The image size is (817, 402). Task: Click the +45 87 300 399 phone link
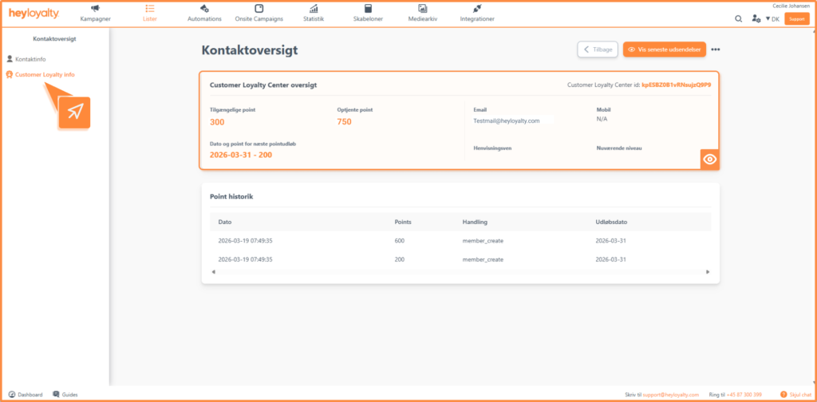pyautogui.click(x=744, y=395)
